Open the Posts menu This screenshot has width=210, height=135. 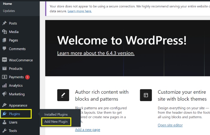coord(13,23)
